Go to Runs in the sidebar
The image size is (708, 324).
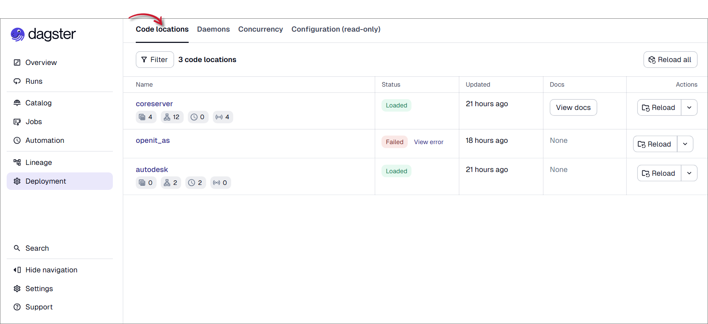(x=60, y=81)
